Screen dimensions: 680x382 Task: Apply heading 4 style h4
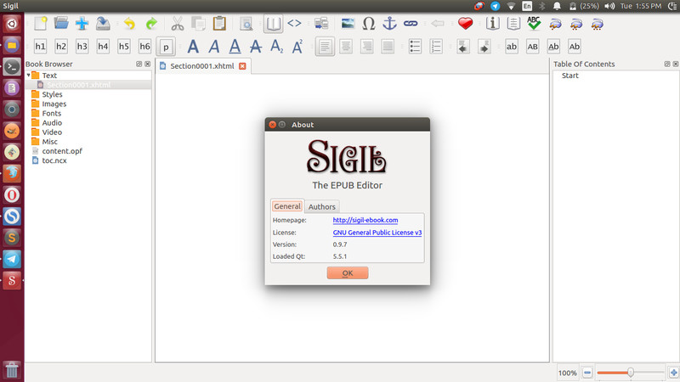103,47
